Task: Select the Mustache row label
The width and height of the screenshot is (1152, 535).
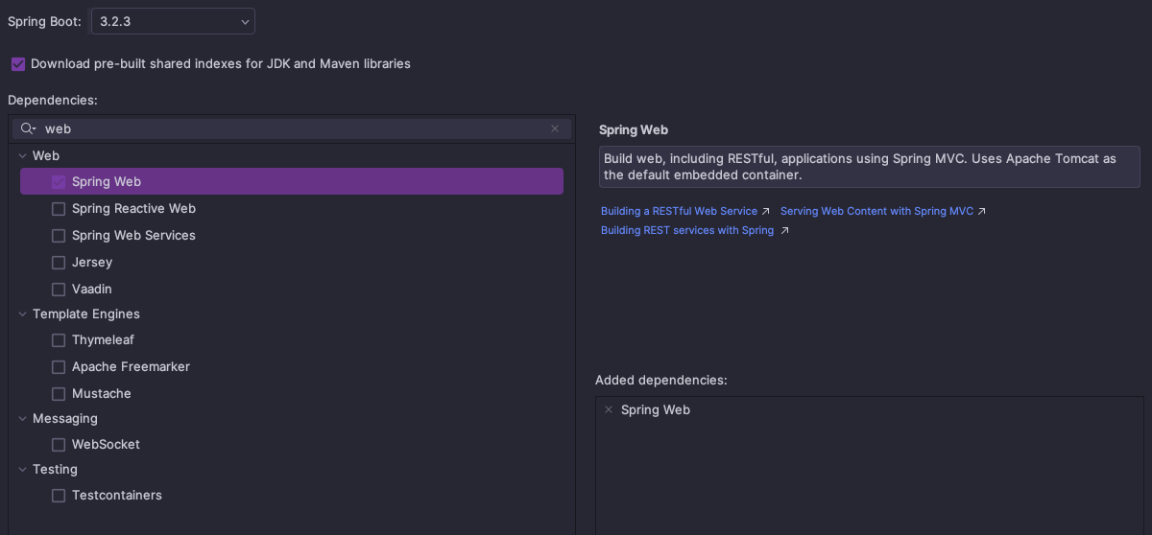Action: coord(102,393)
